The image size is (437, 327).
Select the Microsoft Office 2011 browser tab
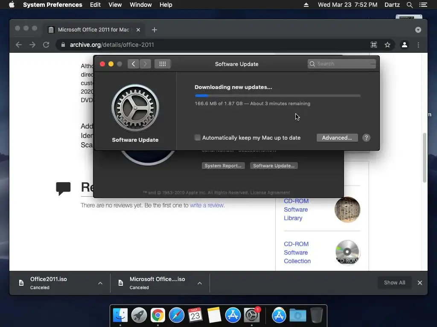(93, 30)
